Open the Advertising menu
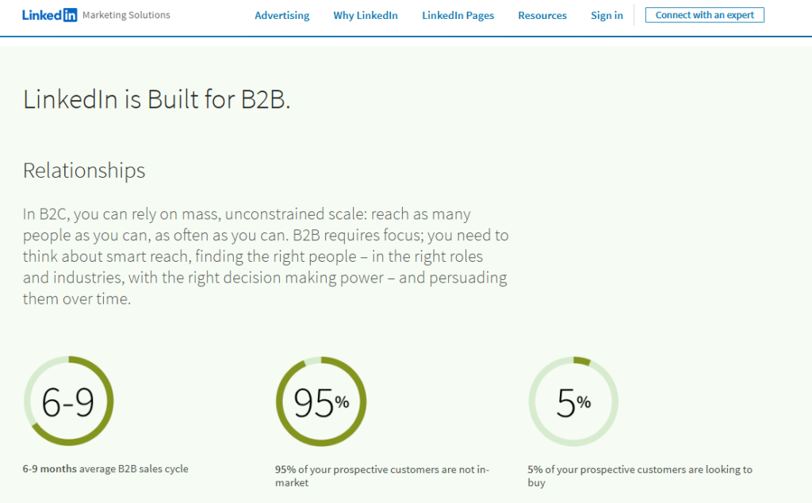Image resolution: width=812 pixels, height=503 pixels. 282,15
